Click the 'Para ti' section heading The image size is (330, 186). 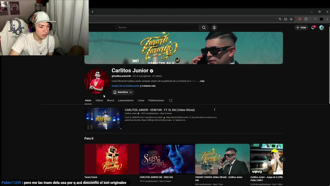(89, 138)
